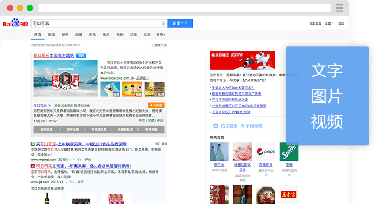Click the microphone voice search icon
The width and height of the screenshot is (376, 204).
click(163, 23)
